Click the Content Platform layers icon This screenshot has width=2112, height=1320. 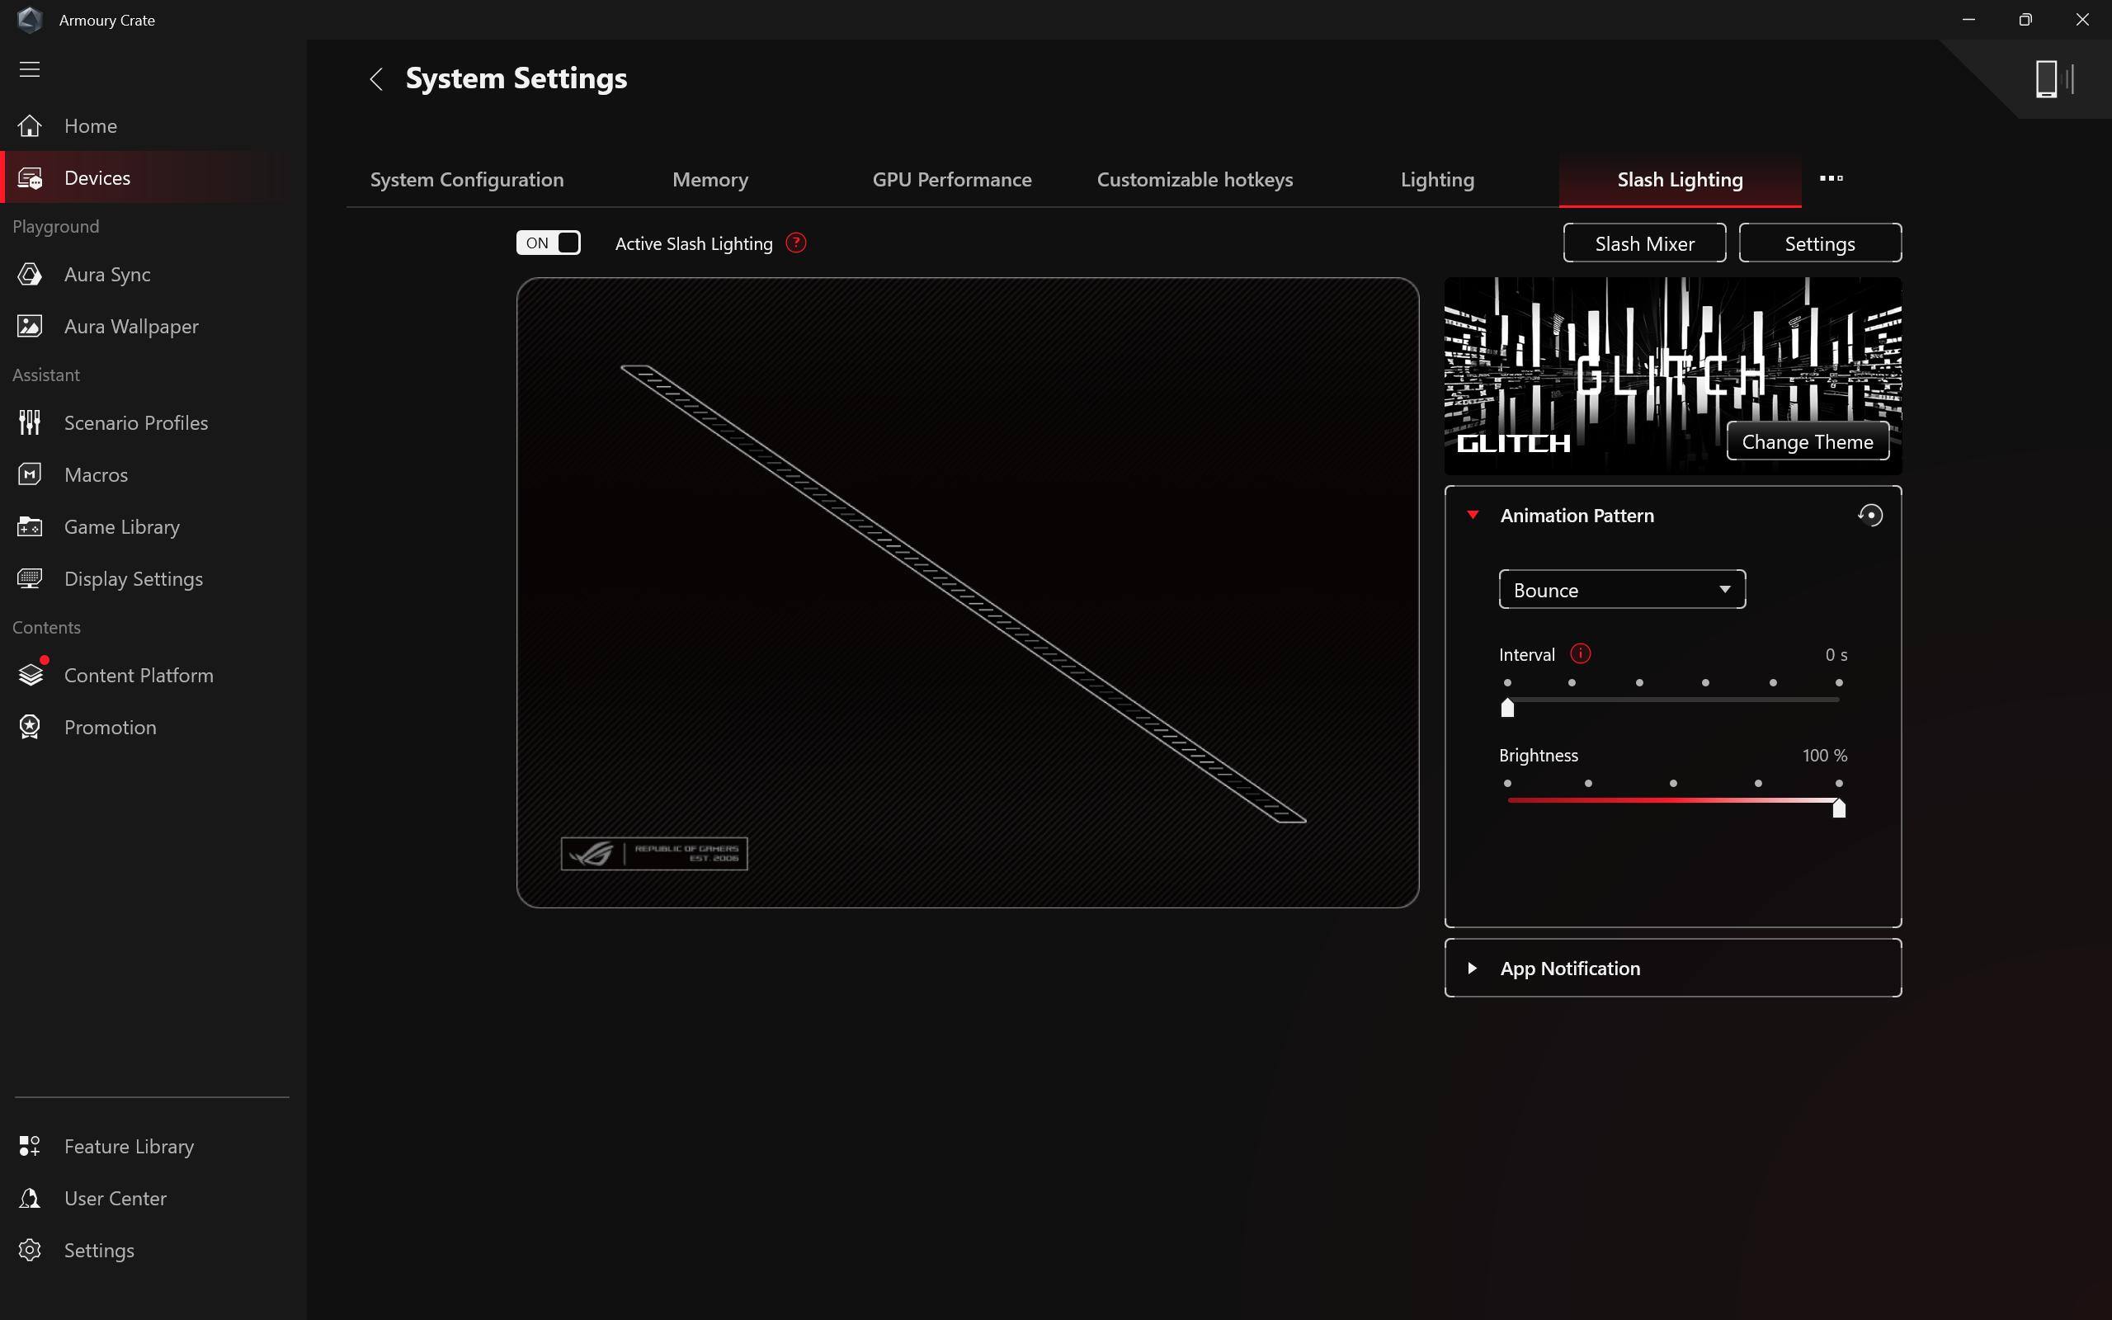point(31,675)
